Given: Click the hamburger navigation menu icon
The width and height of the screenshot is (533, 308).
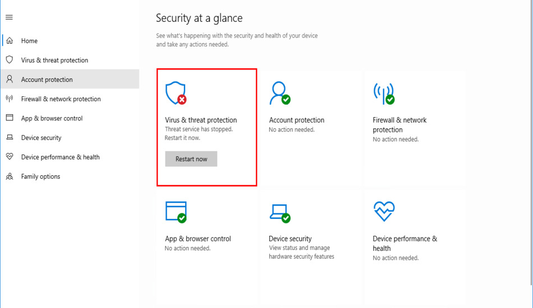Looking at the screenshot, I should [9, 17].
